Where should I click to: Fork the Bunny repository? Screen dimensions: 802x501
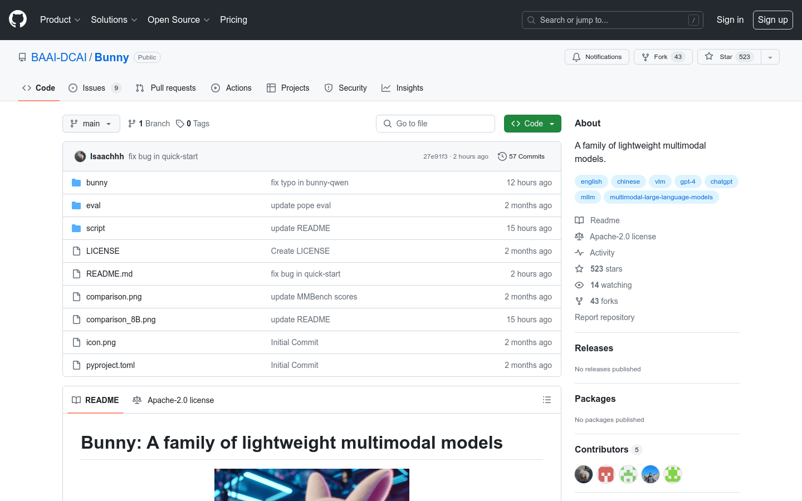(663, 57)
